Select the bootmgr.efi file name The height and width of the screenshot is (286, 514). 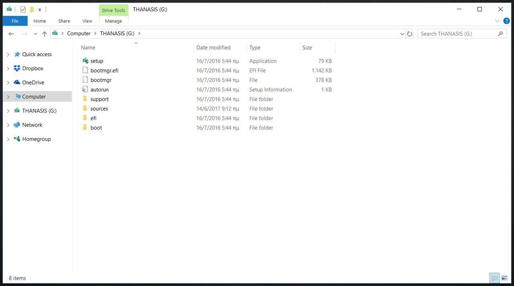pos(104,71)
